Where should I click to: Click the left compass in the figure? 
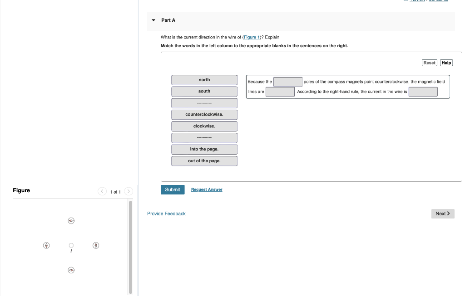coord(46,245)
